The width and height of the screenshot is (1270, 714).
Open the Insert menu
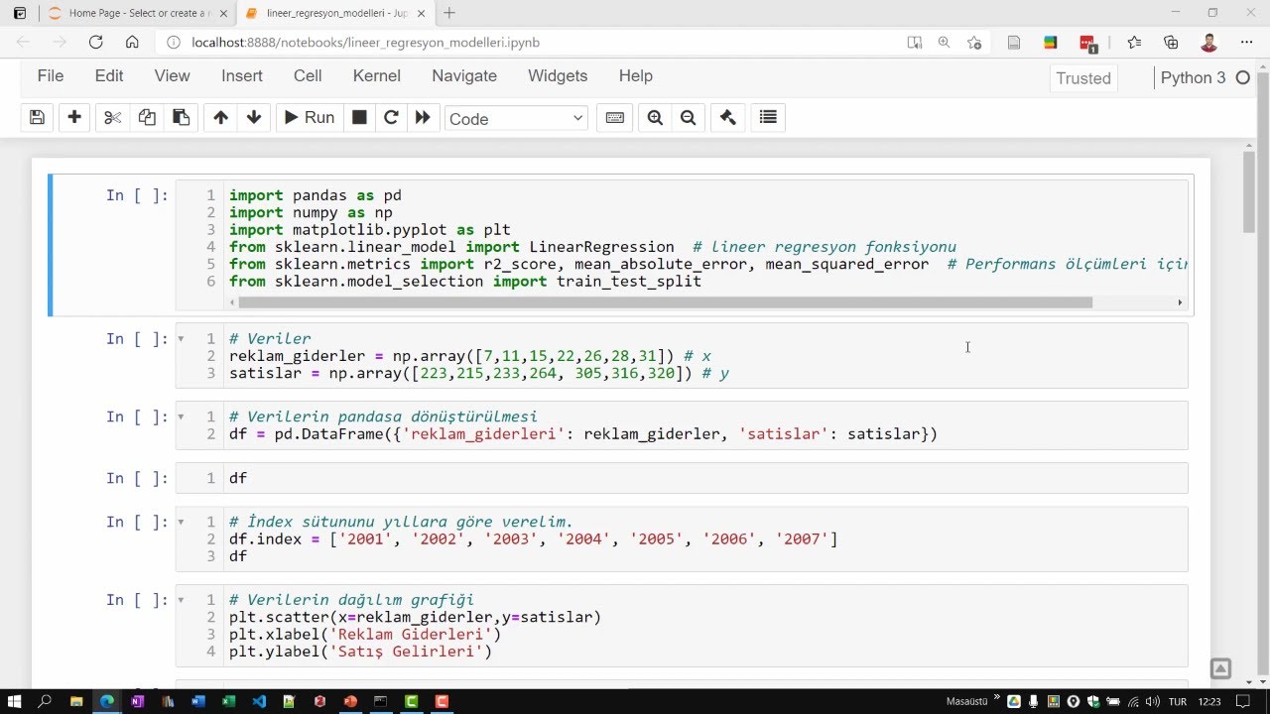pos(242,75)
